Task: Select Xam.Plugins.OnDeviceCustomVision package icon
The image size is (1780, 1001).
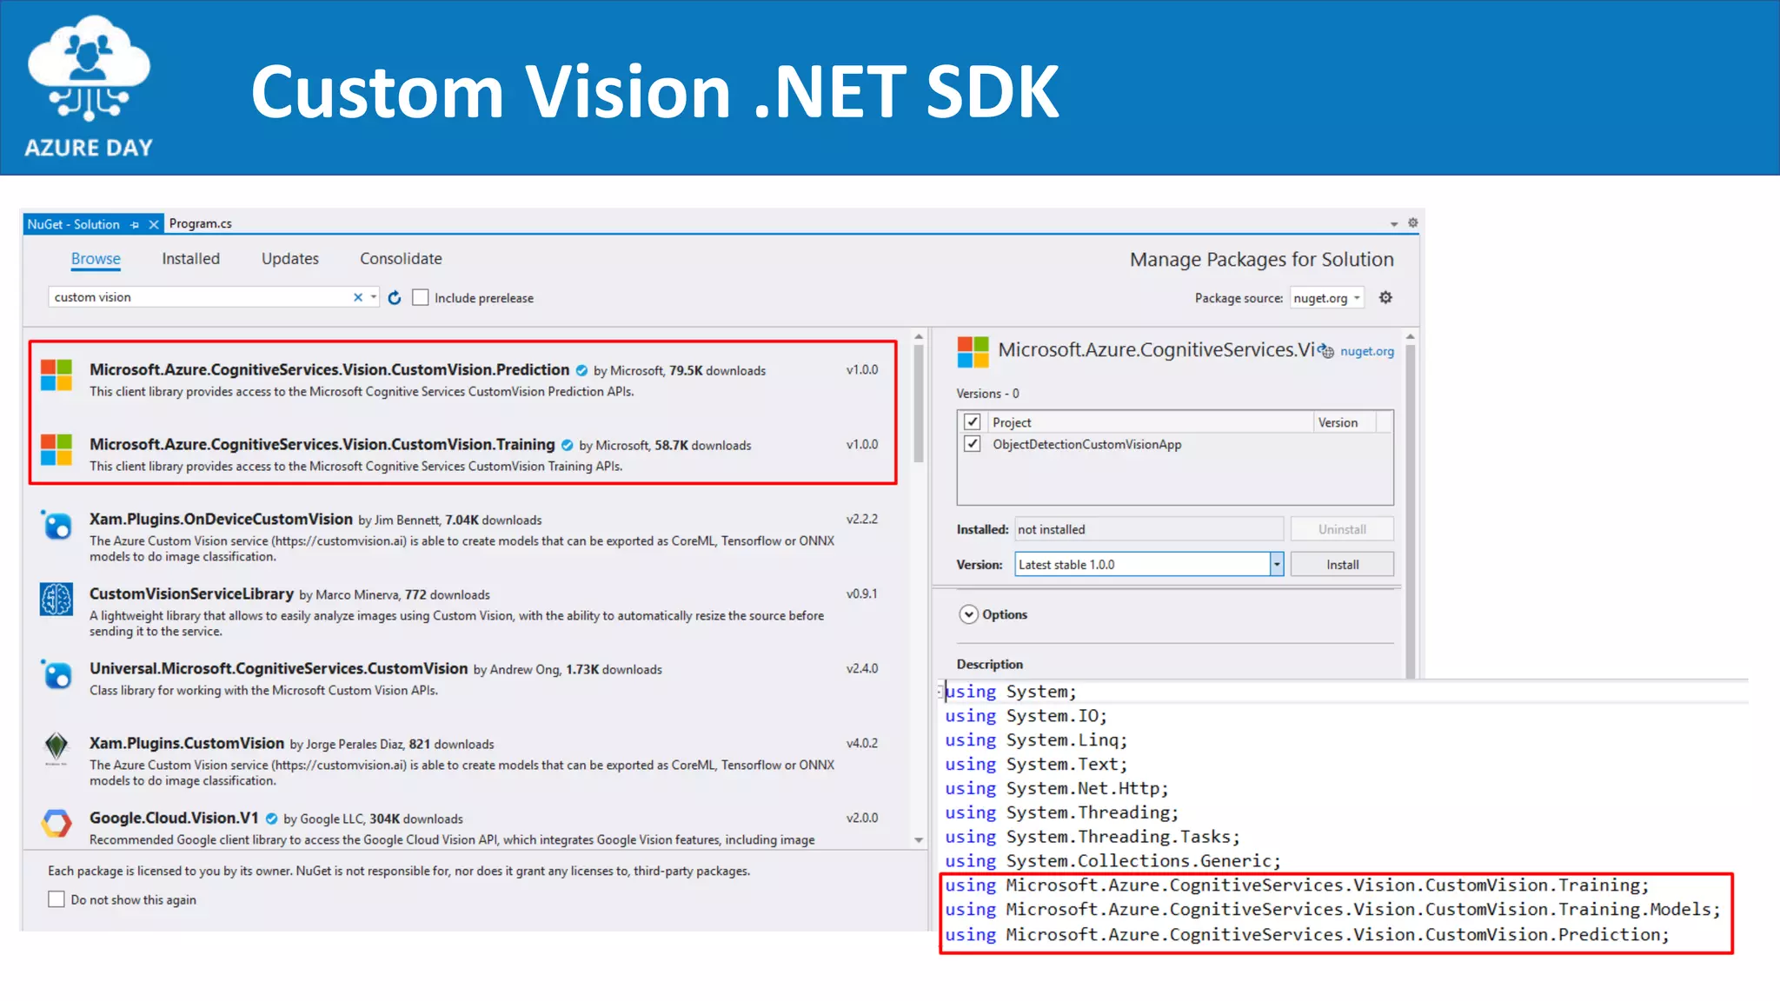Action: (x=56, y=525)
